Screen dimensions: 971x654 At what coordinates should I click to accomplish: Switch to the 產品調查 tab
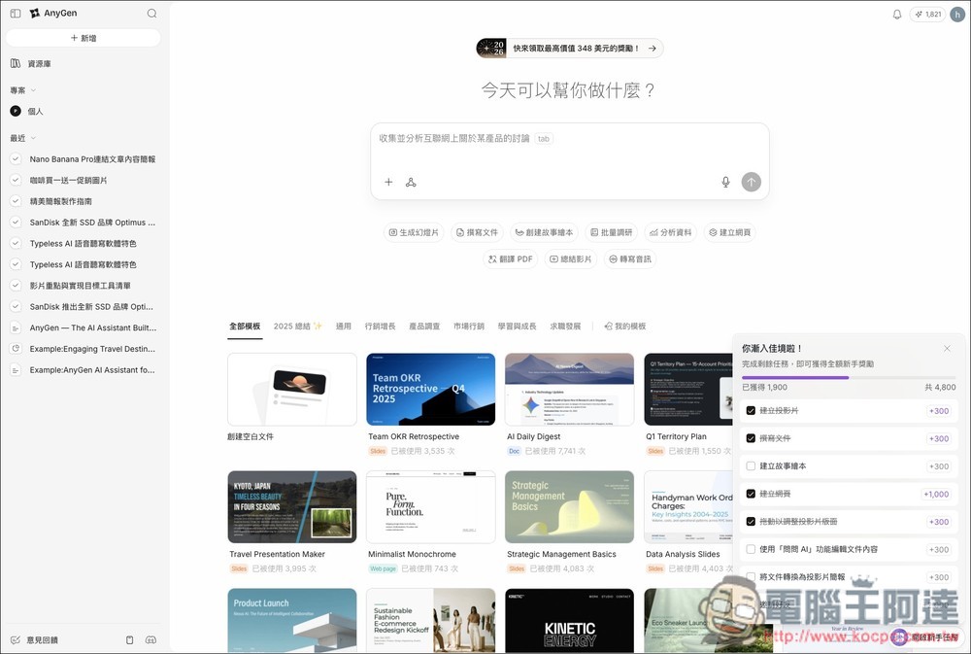[424, 327]
